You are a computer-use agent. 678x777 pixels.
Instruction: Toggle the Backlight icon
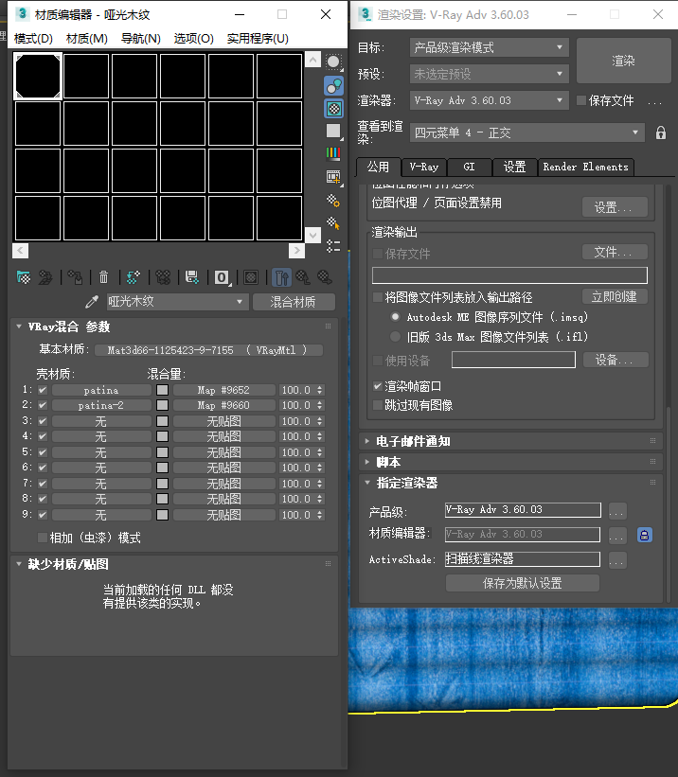click(334, 85)
